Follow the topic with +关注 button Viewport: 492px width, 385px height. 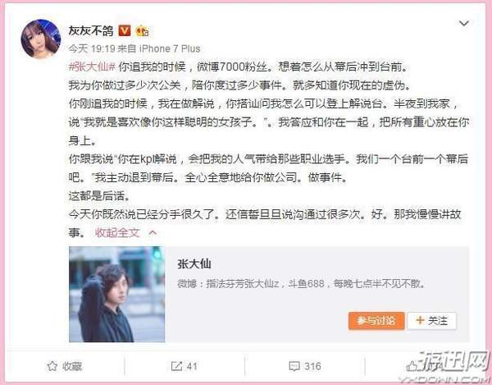(432, 321)
